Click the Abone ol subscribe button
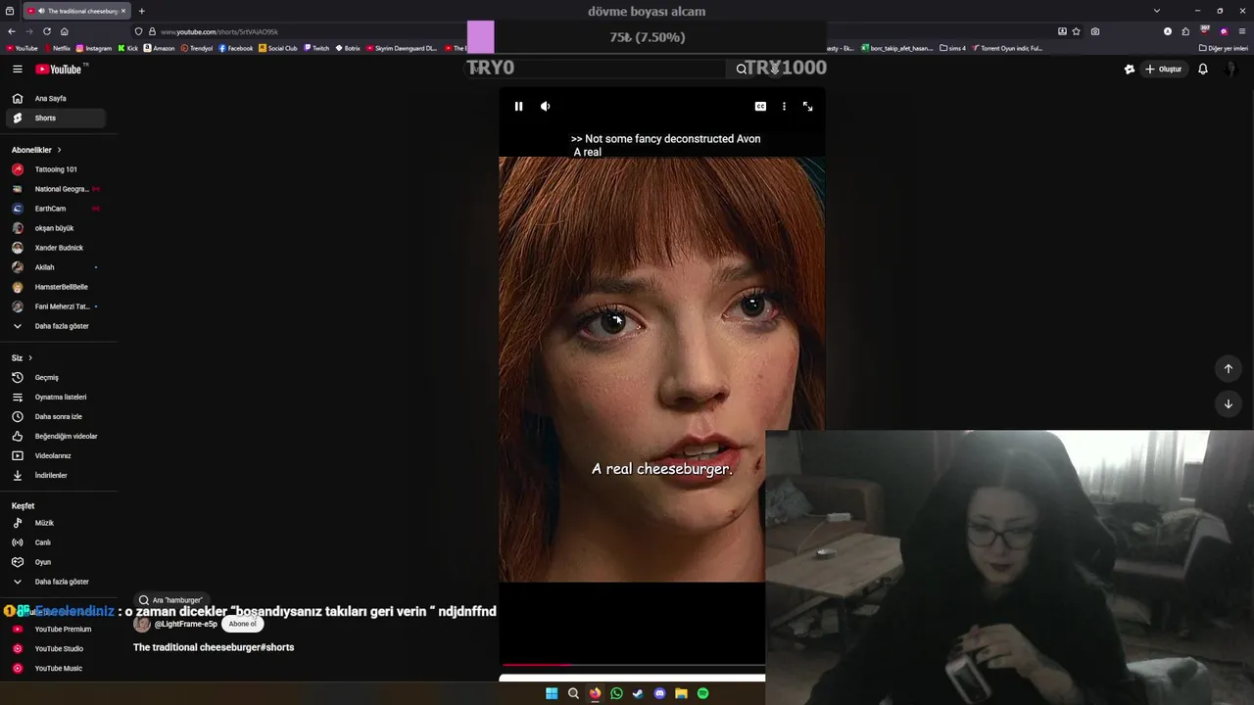Screen dimensions: 1254x705 click(x=242, y=624)
